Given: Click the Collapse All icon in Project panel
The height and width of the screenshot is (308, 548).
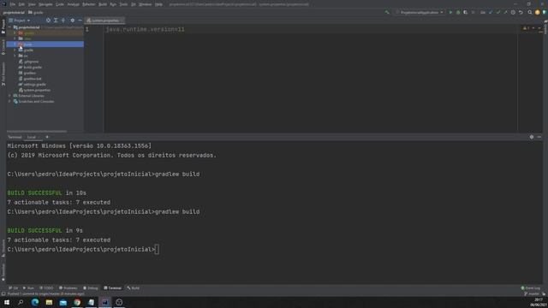Looking at the screenshot, I should tap(63, 21).
